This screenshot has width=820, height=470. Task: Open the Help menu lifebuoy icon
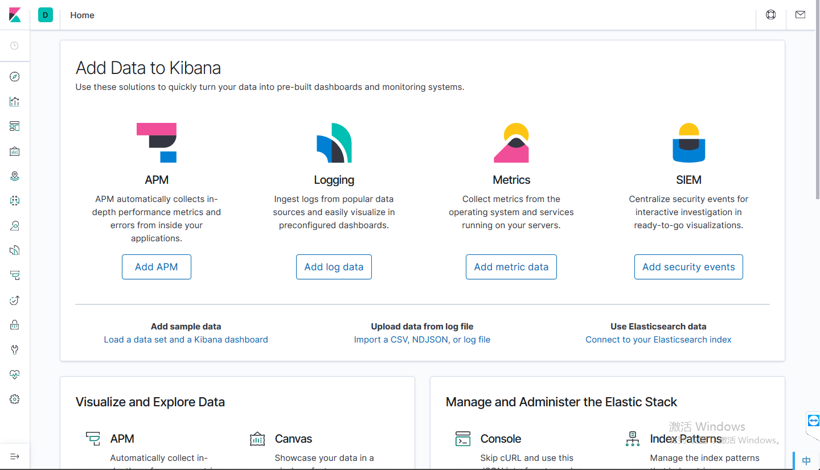point(770,15)
